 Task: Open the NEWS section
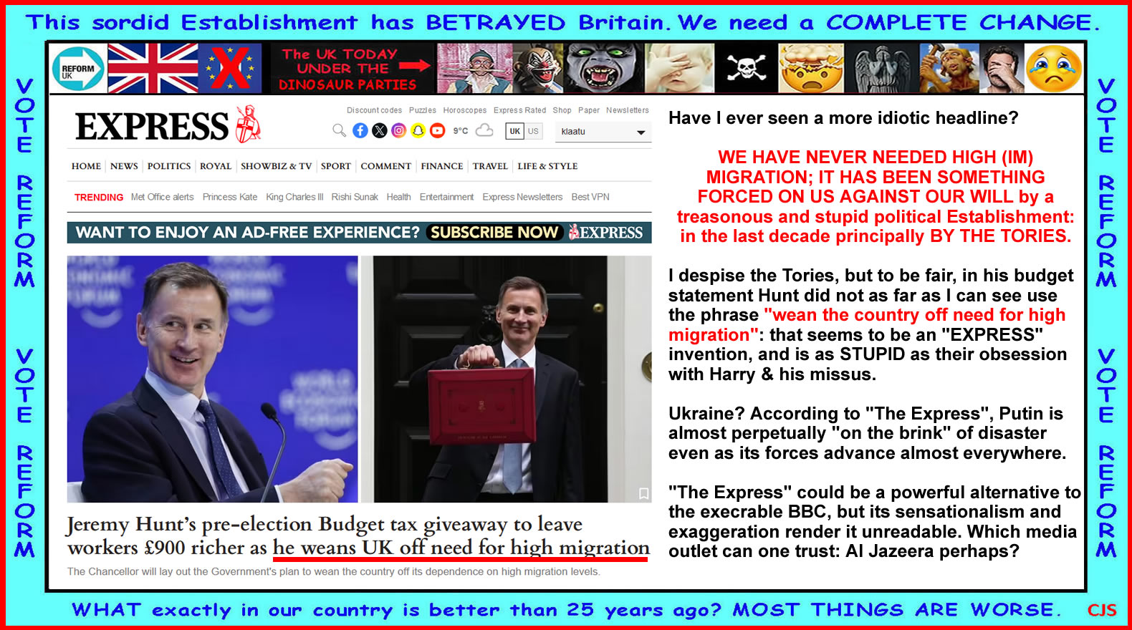pos(124,166)
